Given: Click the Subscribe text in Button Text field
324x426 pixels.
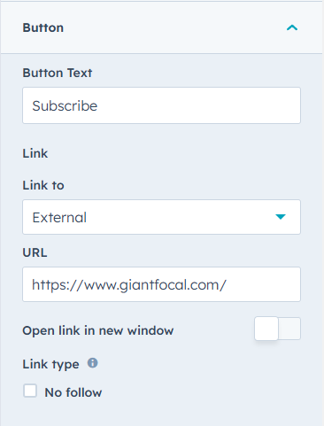Looking at the screenshot, I should pyautogui.click(x=65, y=105).
